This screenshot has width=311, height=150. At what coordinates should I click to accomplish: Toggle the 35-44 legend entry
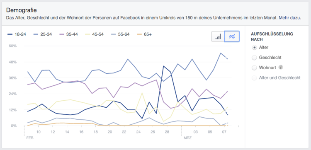(68, 34)
